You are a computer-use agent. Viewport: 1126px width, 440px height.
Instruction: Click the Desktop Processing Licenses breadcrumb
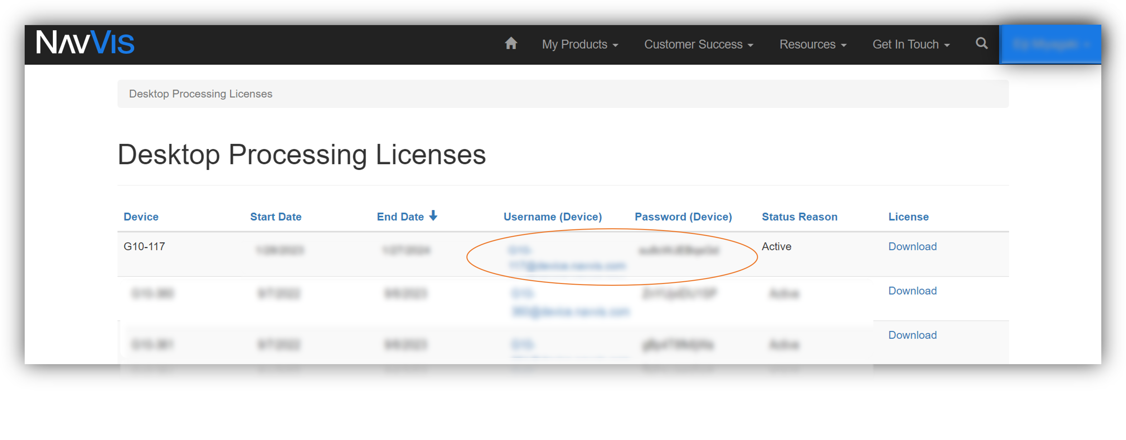click(200, 94)
